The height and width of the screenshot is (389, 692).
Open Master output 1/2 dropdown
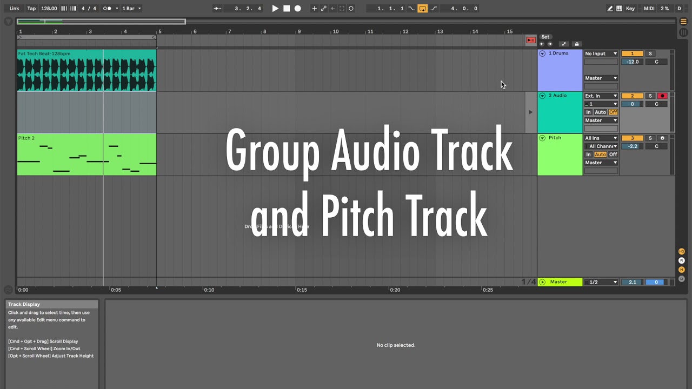click(x=601, y=282)
